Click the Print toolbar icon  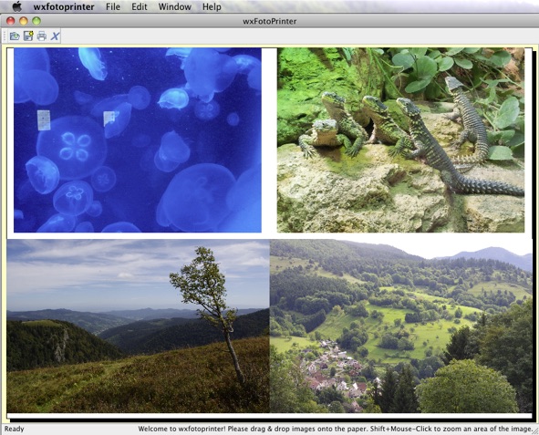[42, 36]
